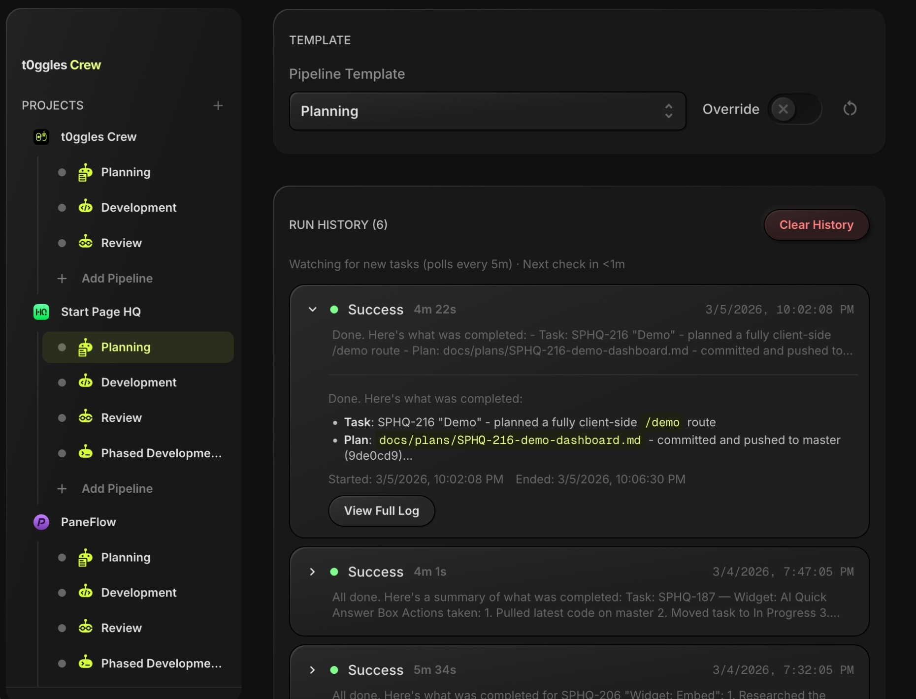Select PaneFlow Planning pipeline
Image resolution: width=916 pixels, height=699 pixels.
point(126,558)
